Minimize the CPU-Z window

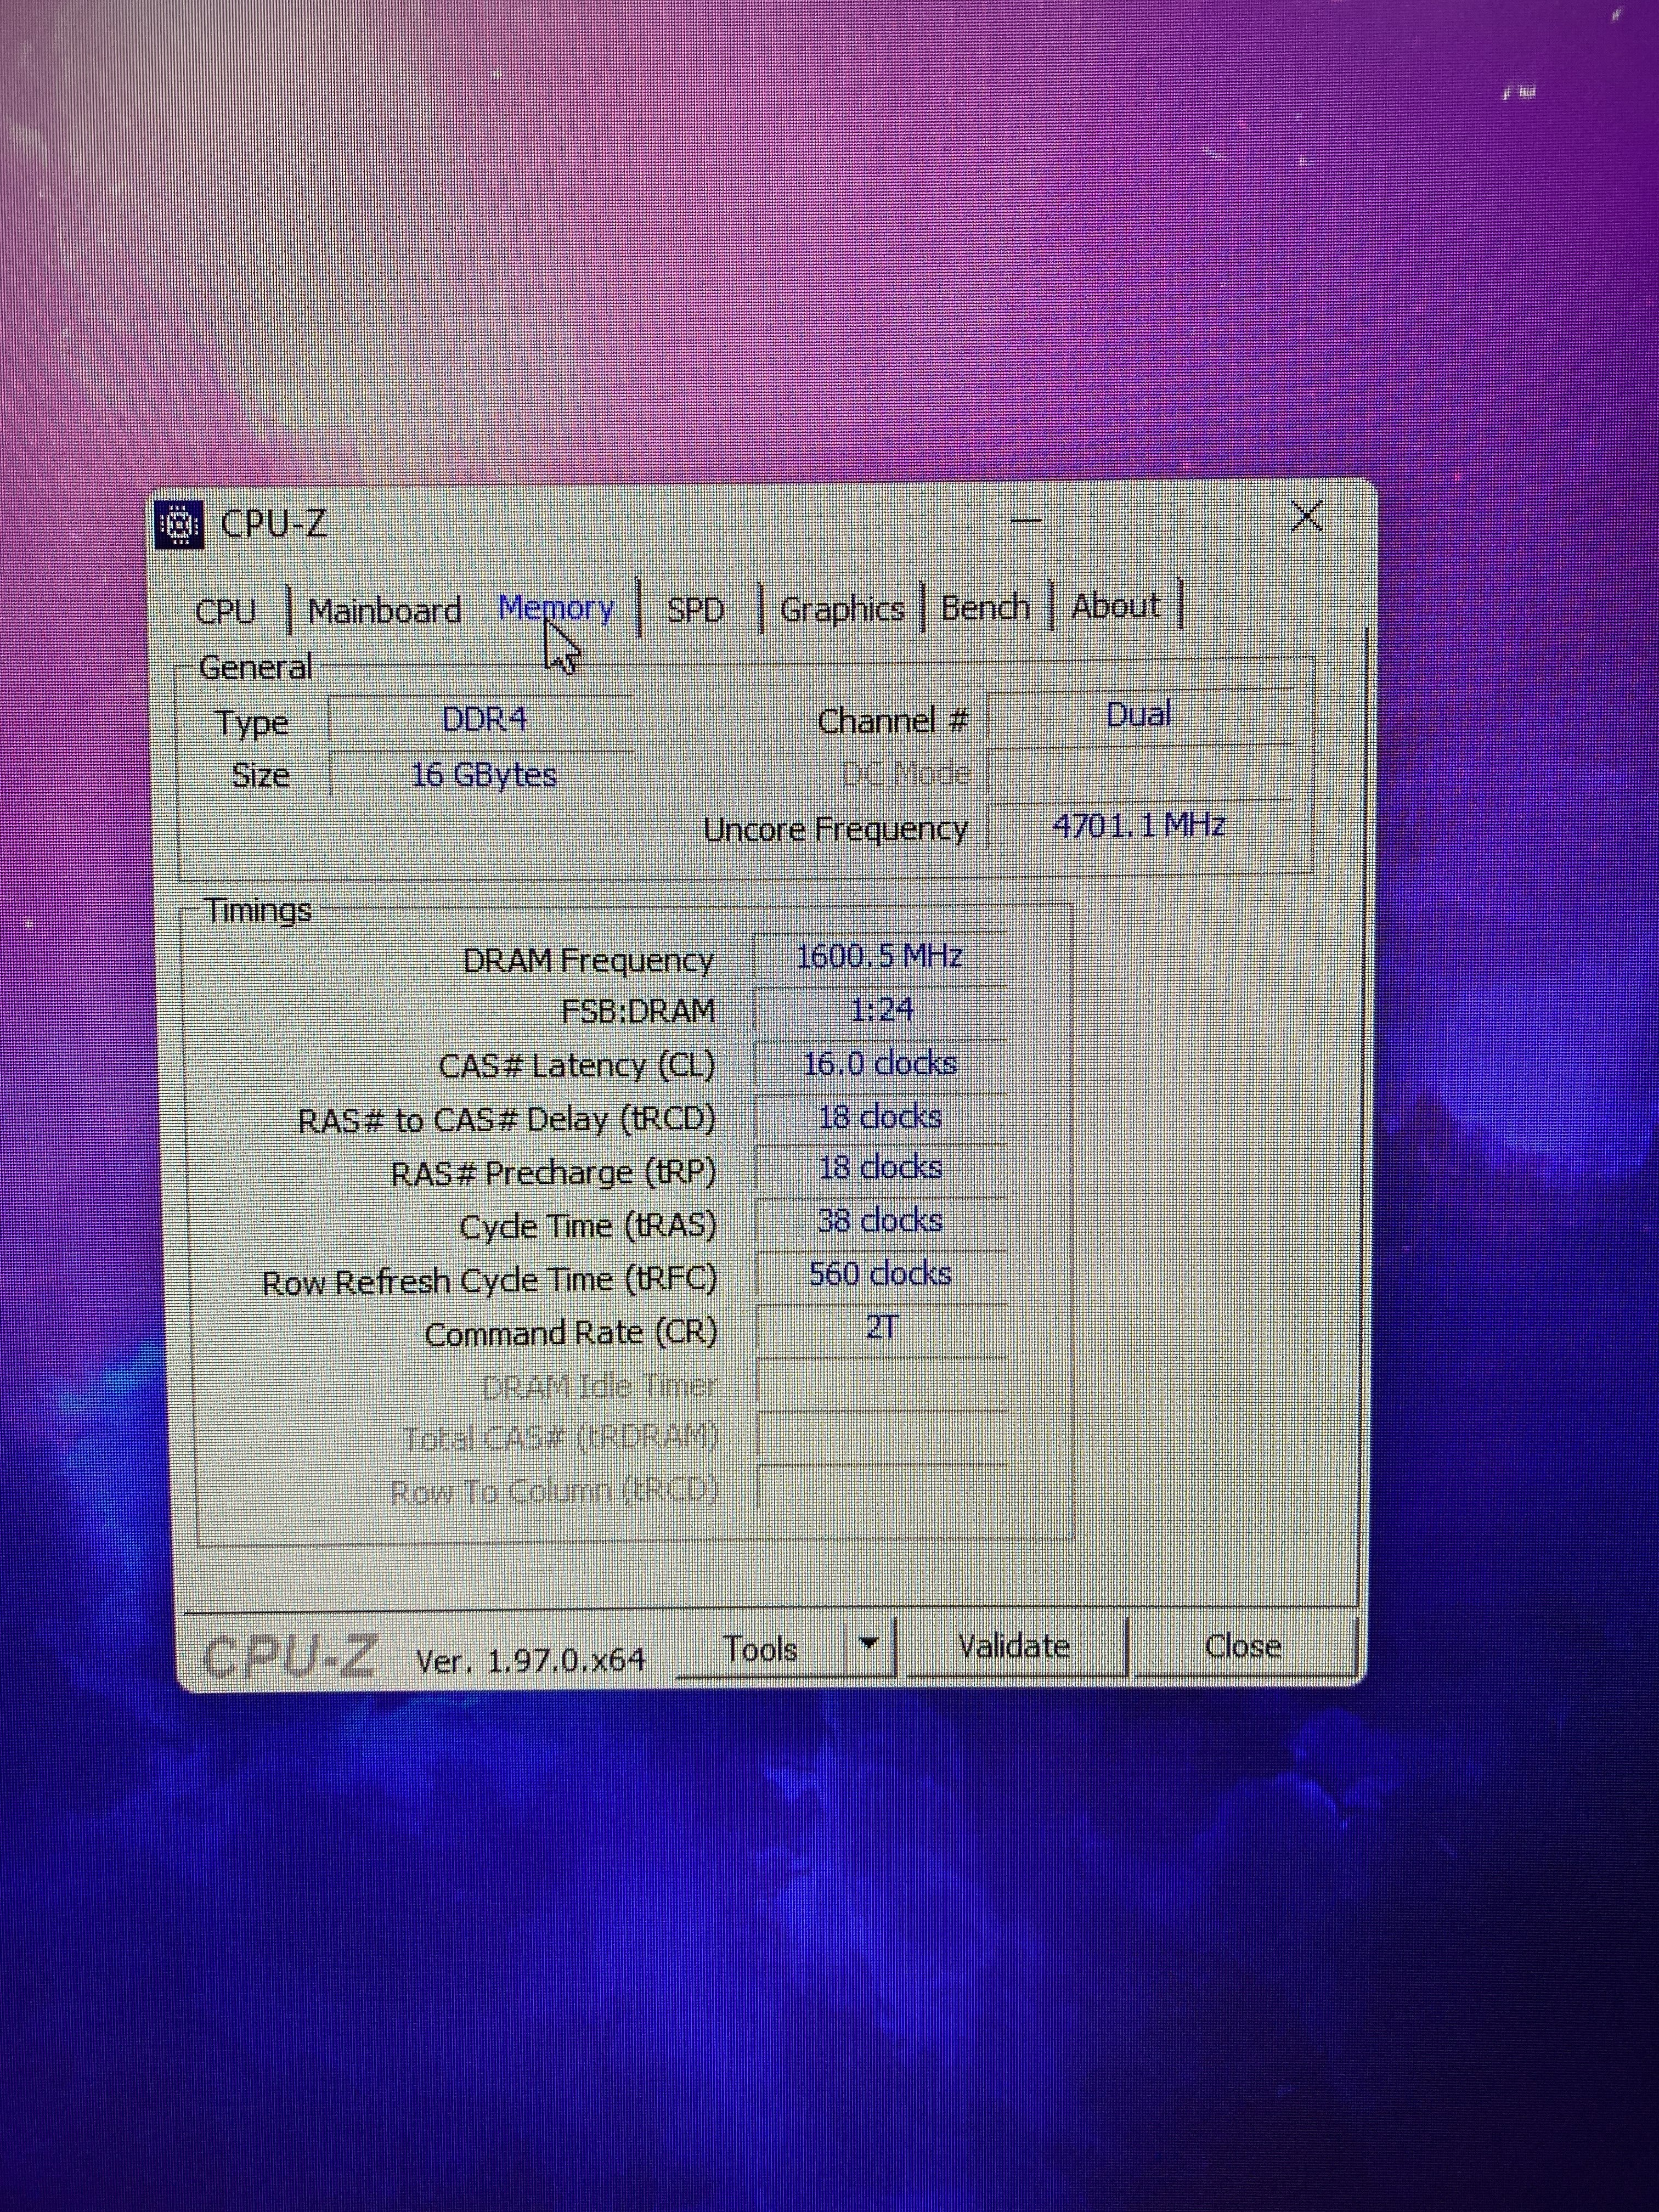pyautogui.click(x=1026, y=520)
